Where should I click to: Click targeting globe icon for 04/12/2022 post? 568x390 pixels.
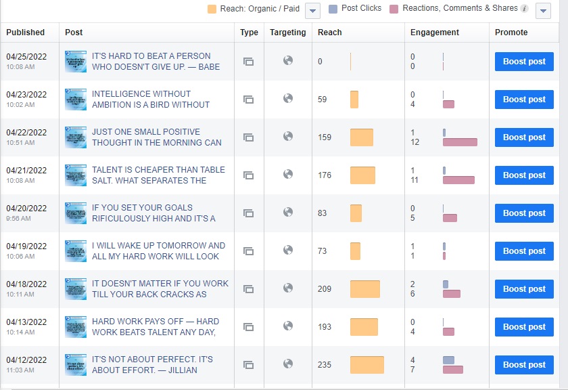(x=288, y=364)
